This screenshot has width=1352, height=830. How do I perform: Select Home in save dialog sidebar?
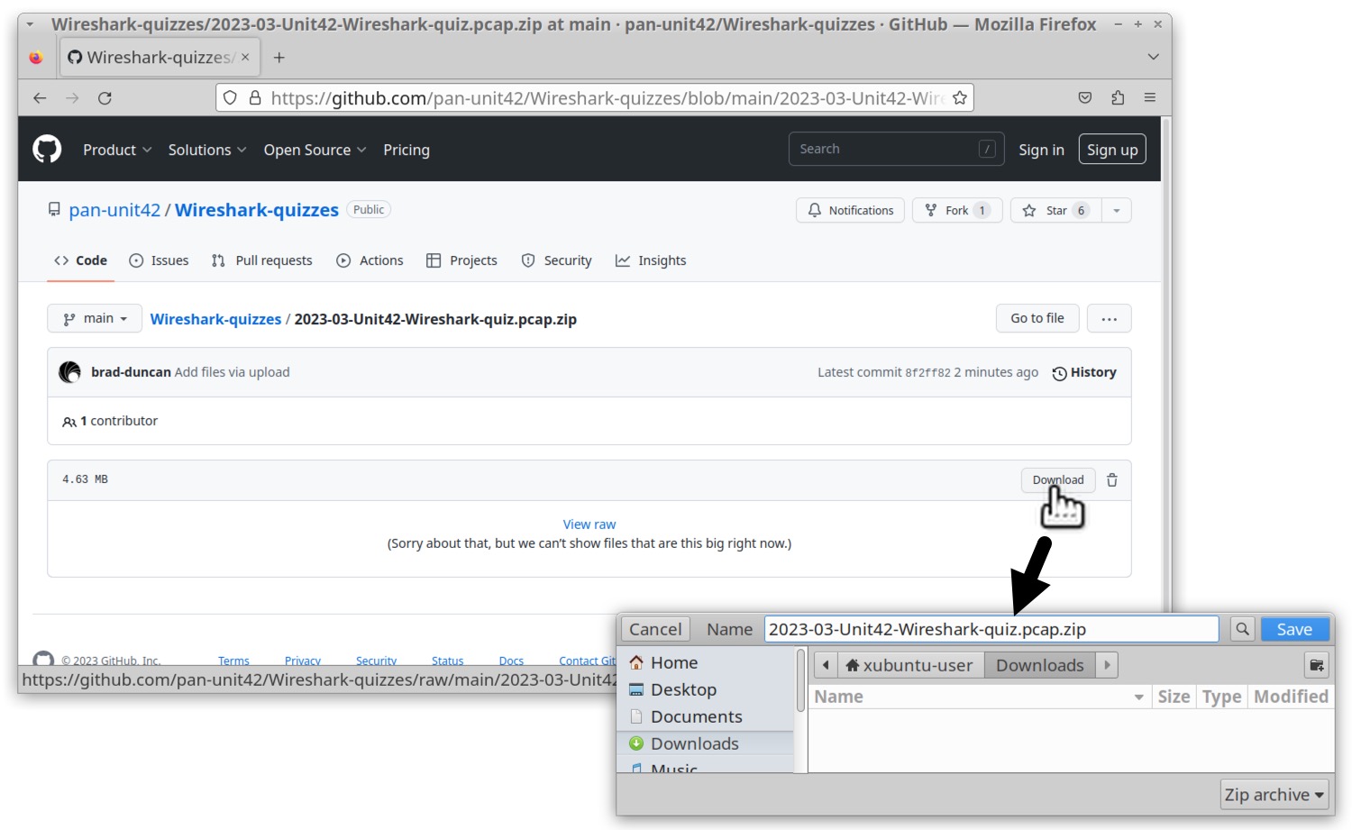pyautogui.click(x=706, y=662)
